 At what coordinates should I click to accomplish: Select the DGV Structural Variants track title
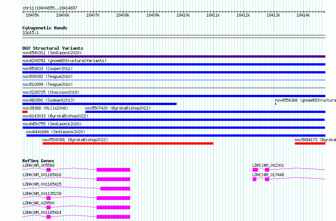[x=53, y=48]
